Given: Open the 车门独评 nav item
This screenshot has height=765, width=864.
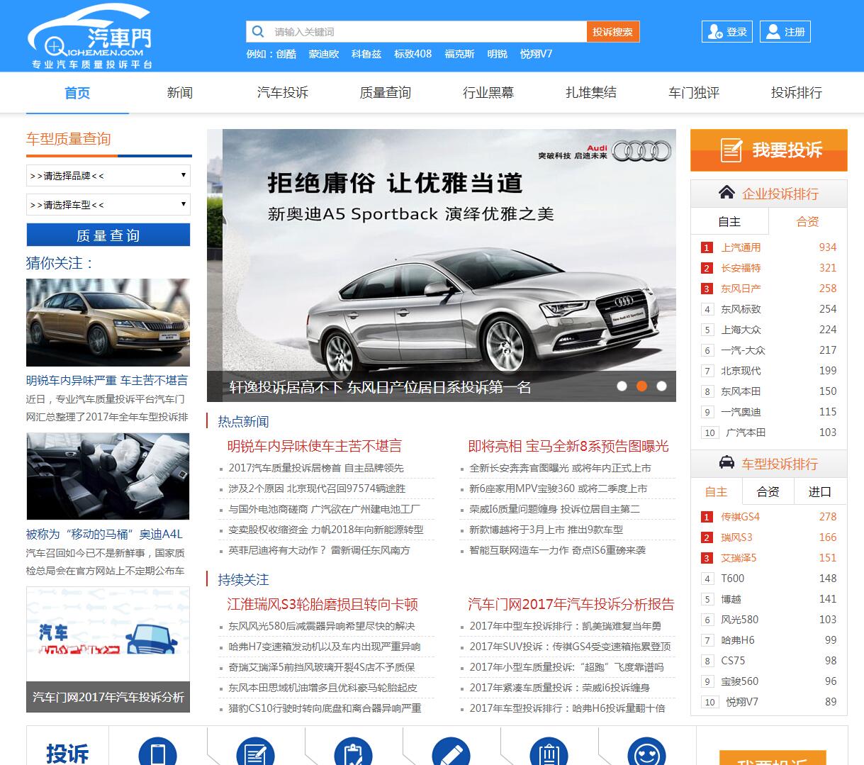Looking at the screenshot, I should [694, 93].
